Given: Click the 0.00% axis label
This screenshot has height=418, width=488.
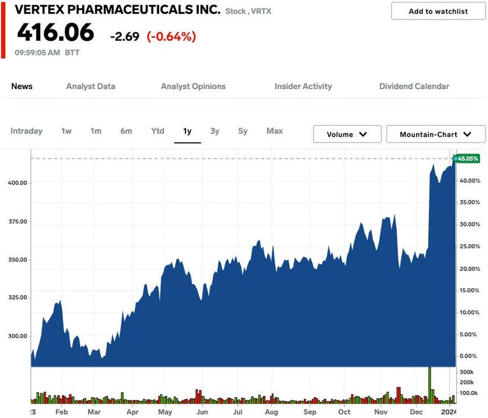Looking at the screenshot, I should click(468, 356).
